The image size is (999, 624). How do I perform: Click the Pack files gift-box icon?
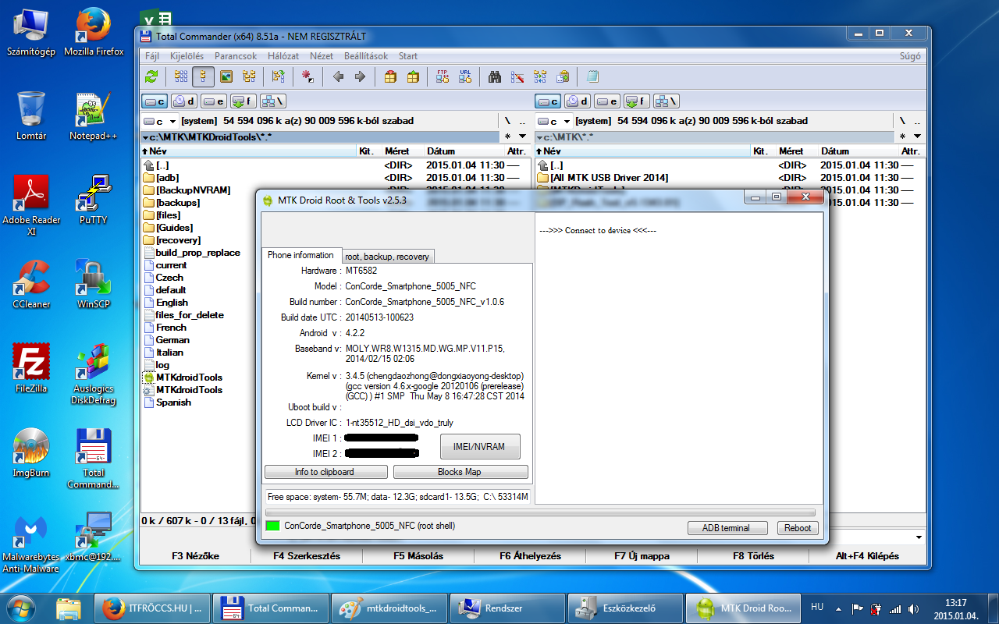390,76
